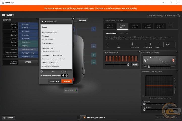Open the Конфиг. configurations button

[9, 118]
